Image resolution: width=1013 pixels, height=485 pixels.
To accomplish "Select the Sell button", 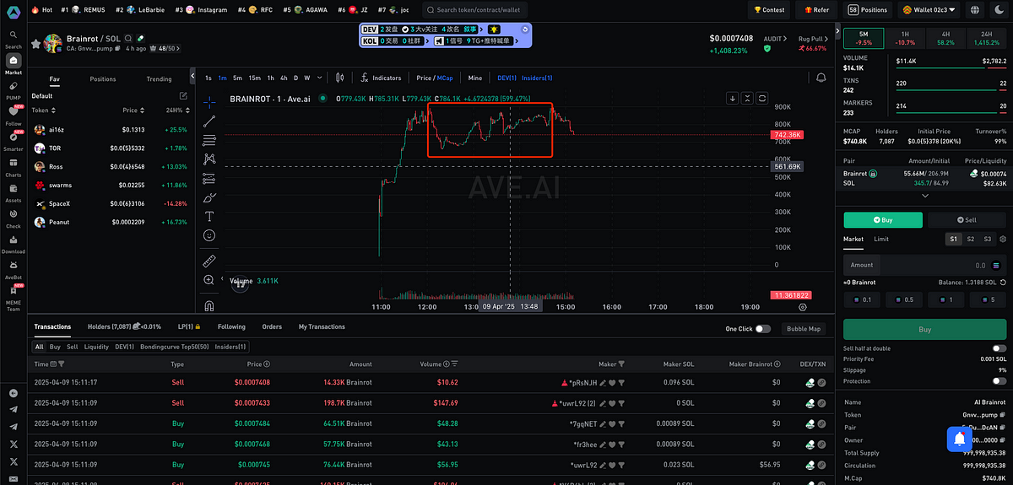I will click(966, 219).
